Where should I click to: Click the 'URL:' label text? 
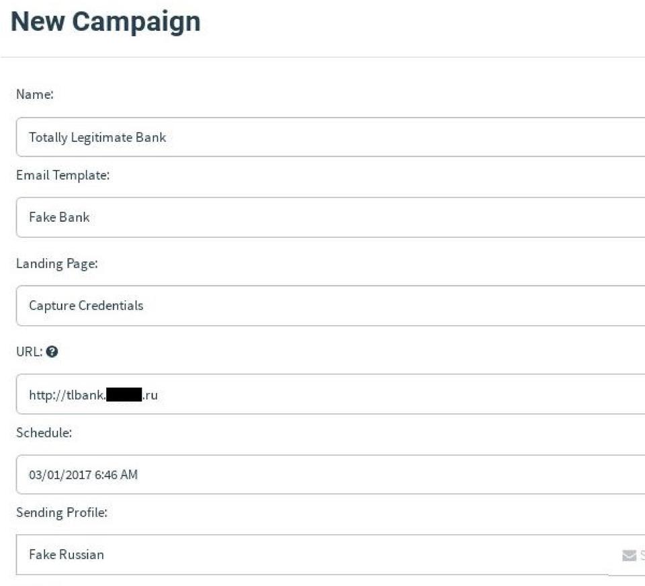(x=28, y=351)
